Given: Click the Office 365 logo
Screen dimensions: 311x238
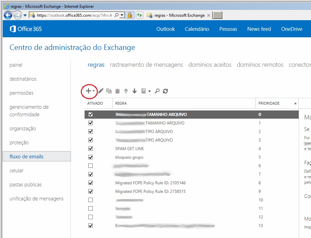Looking at the screenshot, I should pyautogui.click(x=26, y=29).
